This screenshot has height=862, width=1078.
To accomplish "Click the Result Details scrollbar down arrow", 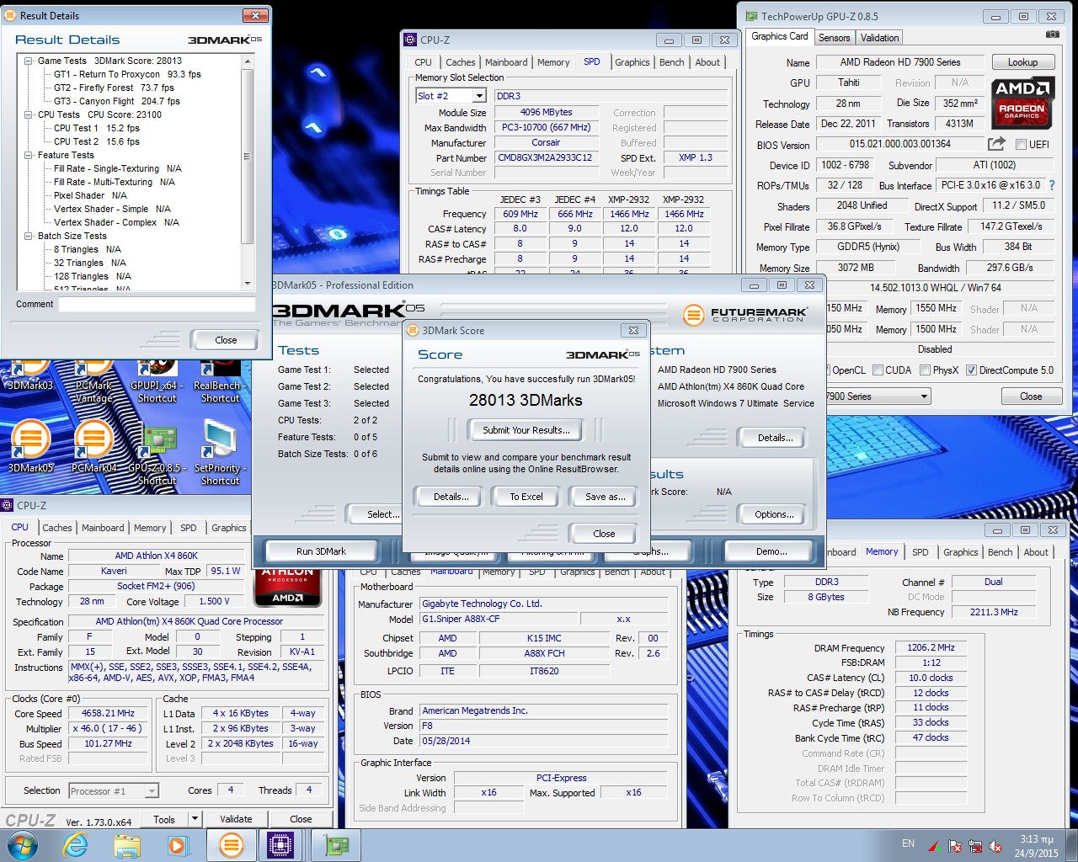I will [248, 283].
